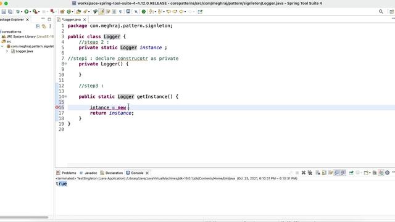The image size is (395, 222).
Task: Click the Save All toolbar icon
Action: pos(10,12)
